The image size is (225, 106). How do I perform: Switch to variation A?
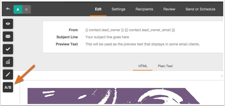pos(18,9)
